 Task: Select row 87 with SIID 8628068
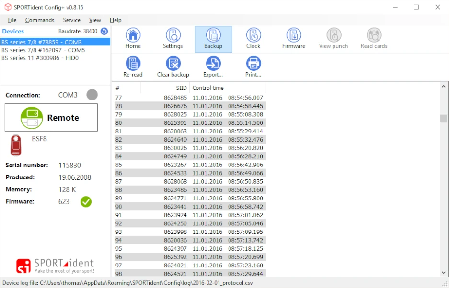coord(190,181)
